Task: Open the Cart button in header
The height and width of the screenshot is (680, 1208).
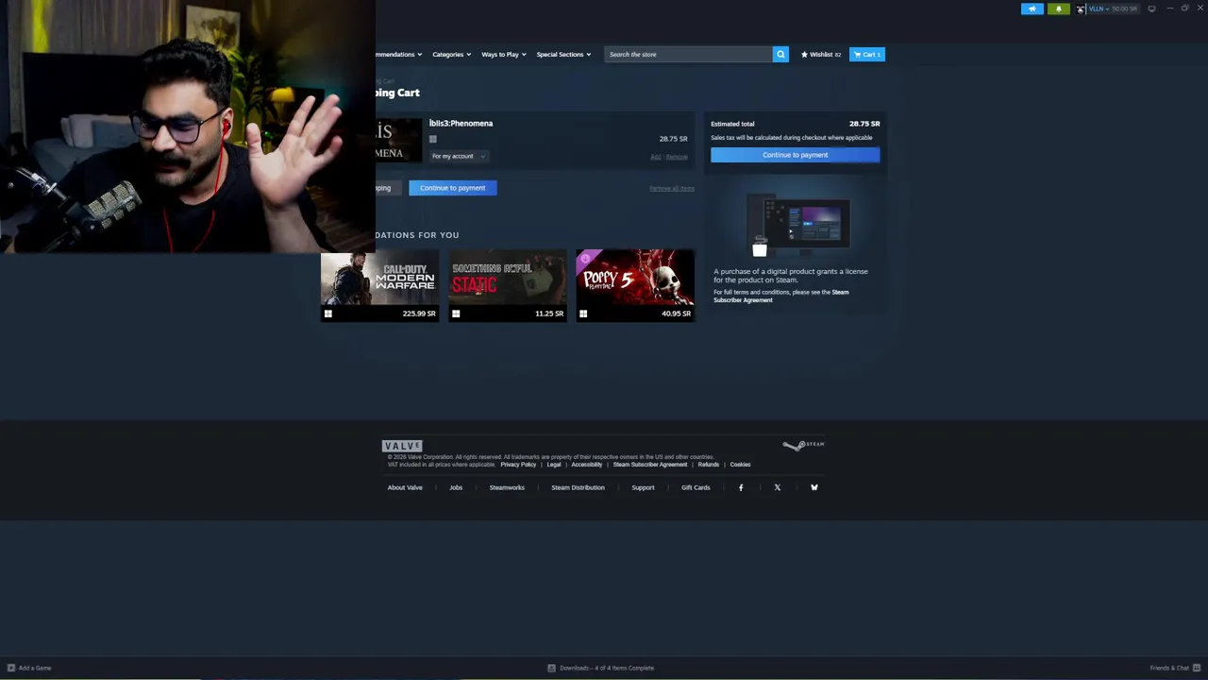Action: coord(866,54)
